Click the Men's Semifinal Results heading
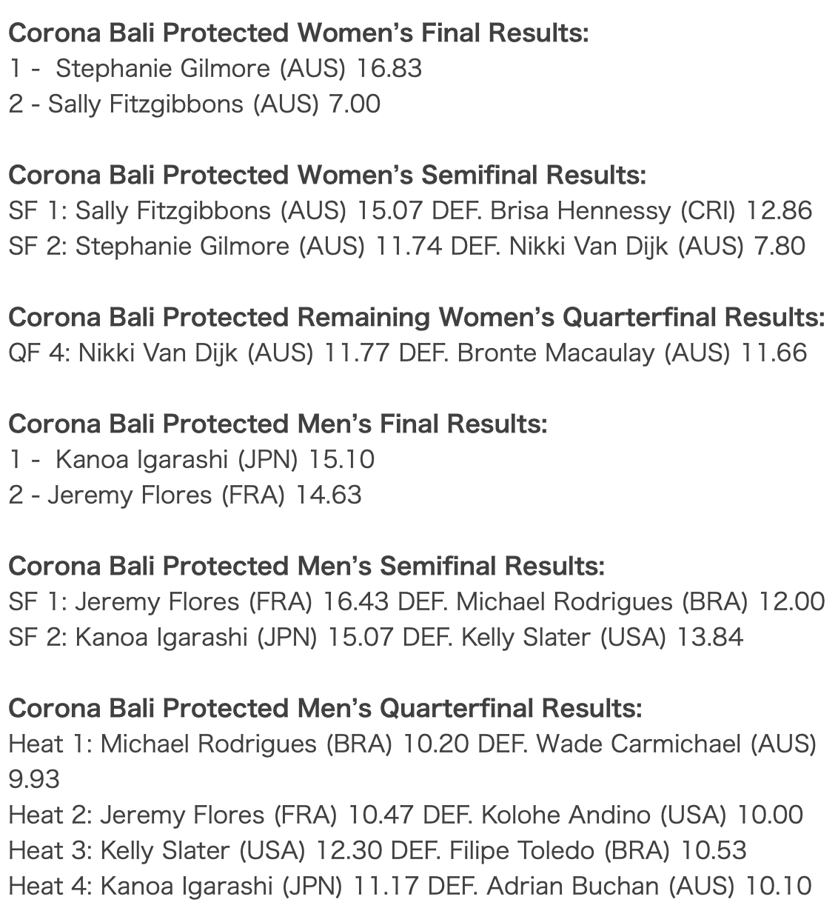The width and height of the screenshot is (838, 908). [306, 567]
